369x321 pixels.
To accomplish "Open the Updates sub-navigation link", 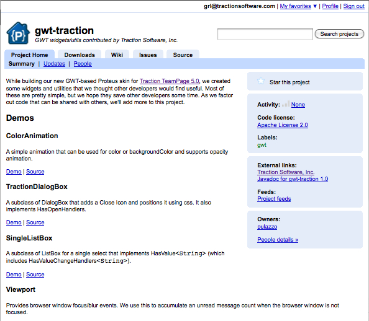I will [54, 64].
